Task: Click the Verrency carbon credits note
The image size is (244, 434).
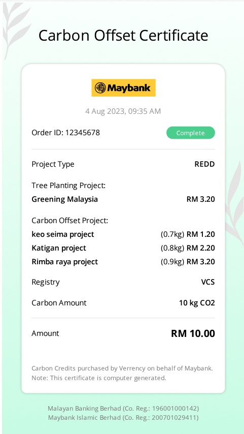Action: point(122,368)
